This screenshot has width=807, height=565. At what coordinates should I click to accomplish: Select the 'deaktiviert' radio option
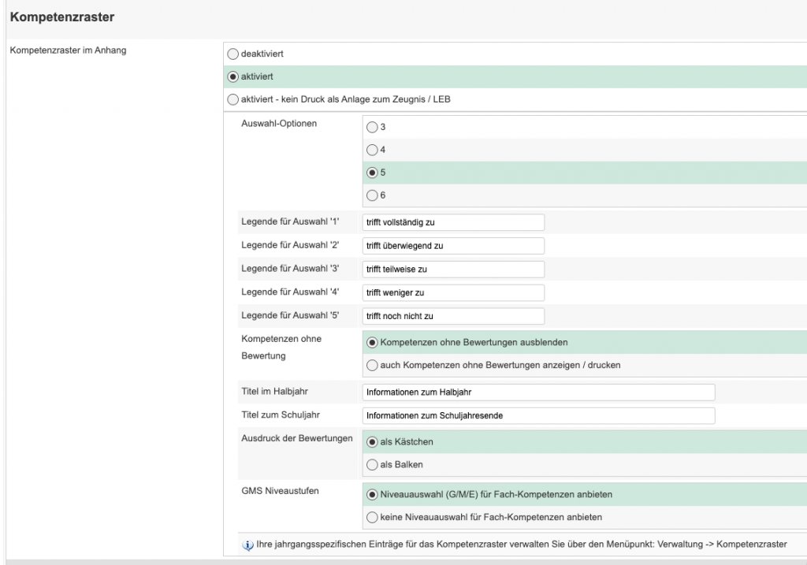point(233,54)
